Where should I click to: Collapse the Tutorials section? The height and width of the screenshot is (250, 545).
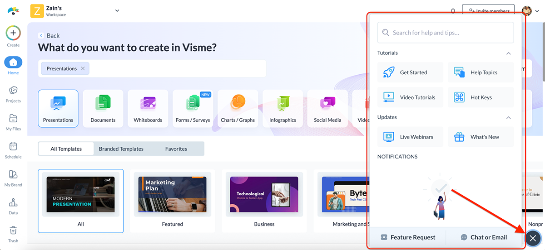pyautogui.click(x=509, y=53)
